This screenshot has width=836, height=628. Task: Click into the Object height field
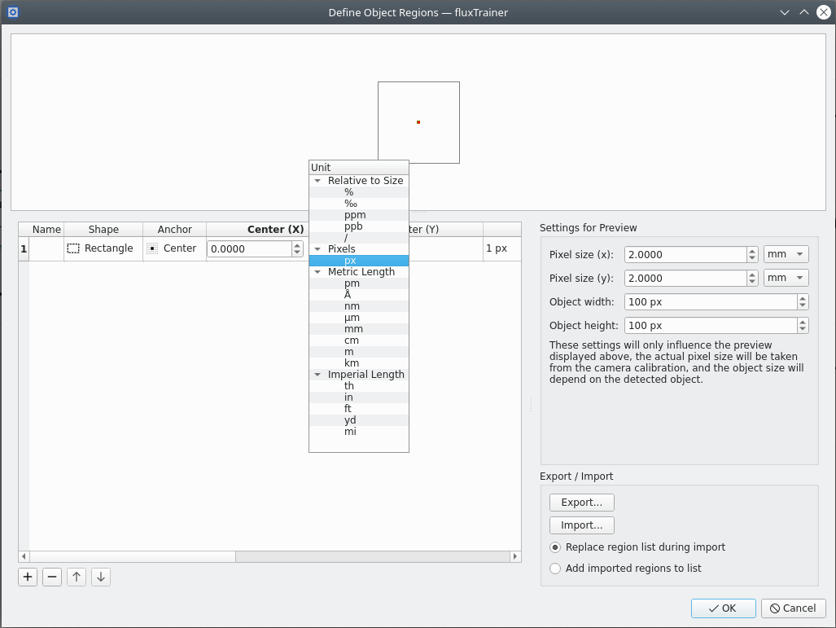(711, 326)
